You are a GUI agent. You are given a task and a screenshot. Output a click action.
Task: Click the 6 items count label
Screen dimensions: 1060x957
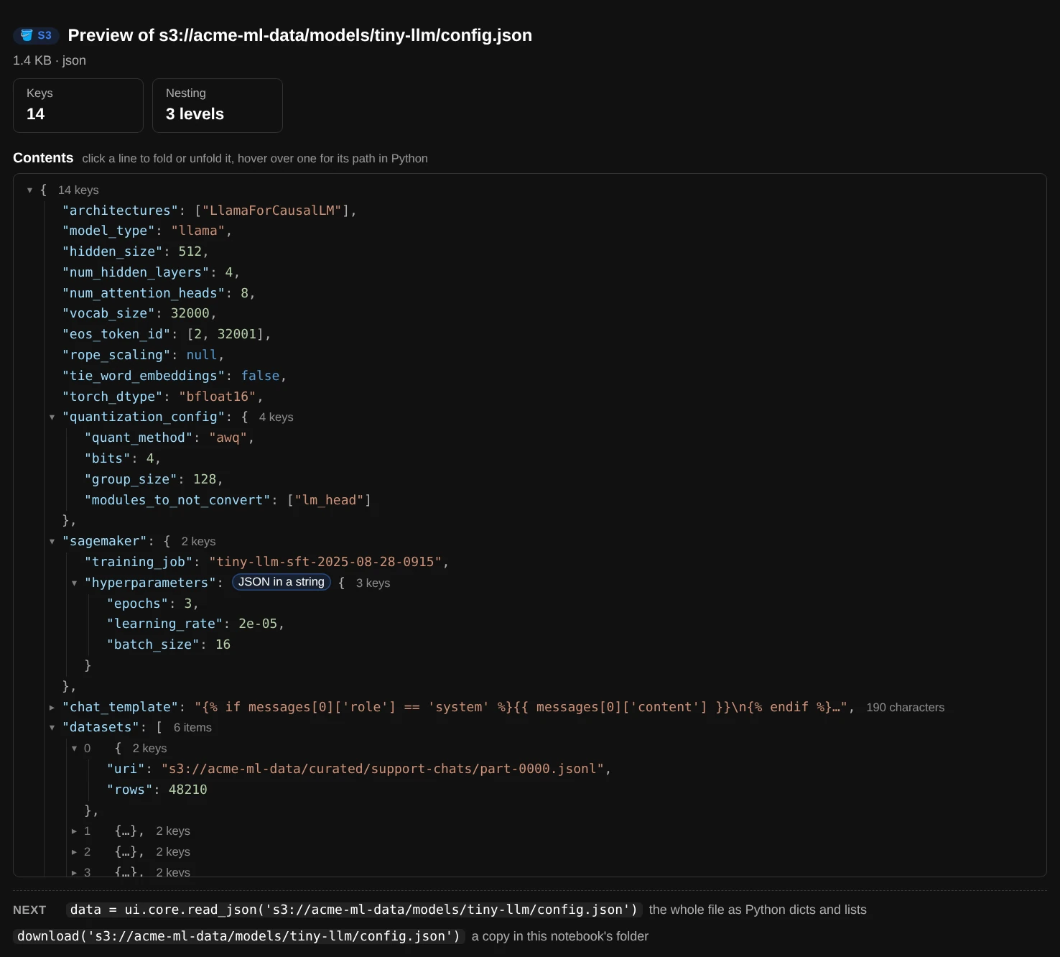pyautogui.click(x=192, y=728)
